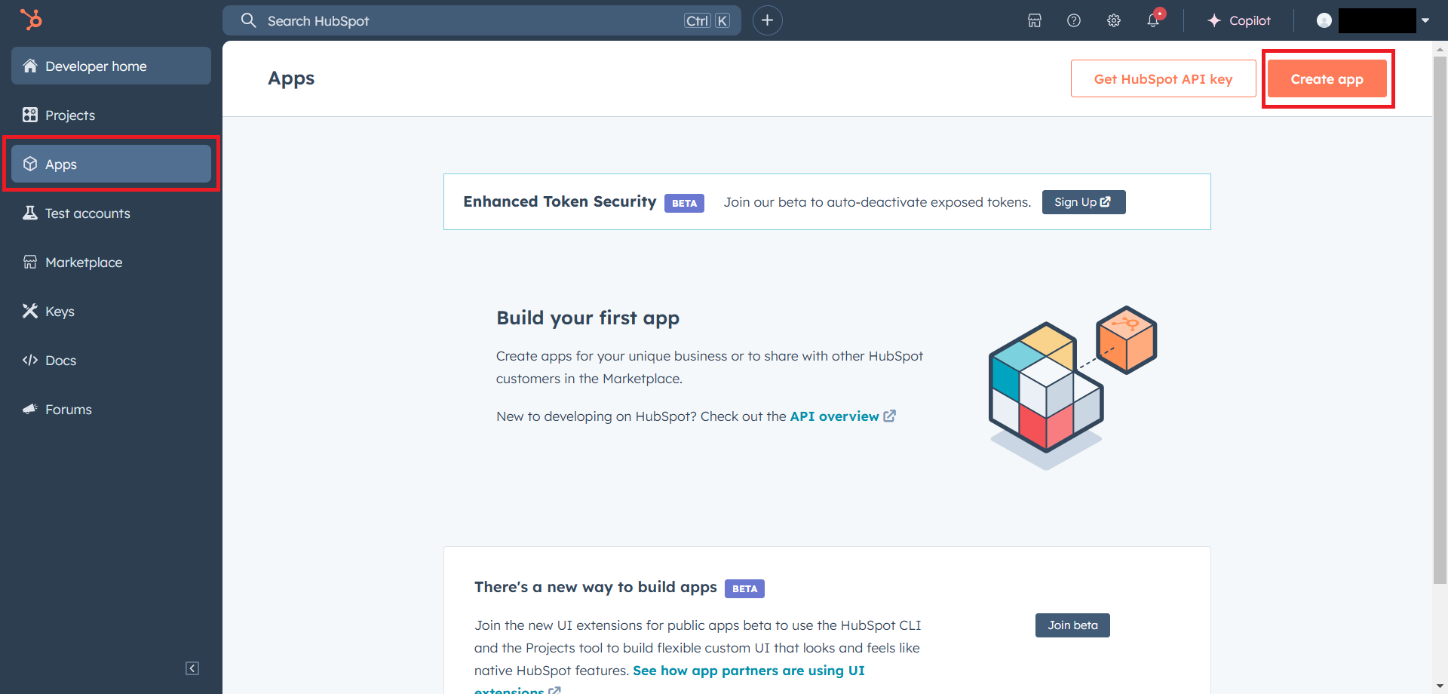Click the Build your first app heading
The image size is (1448, 694).
pos(587,318)
